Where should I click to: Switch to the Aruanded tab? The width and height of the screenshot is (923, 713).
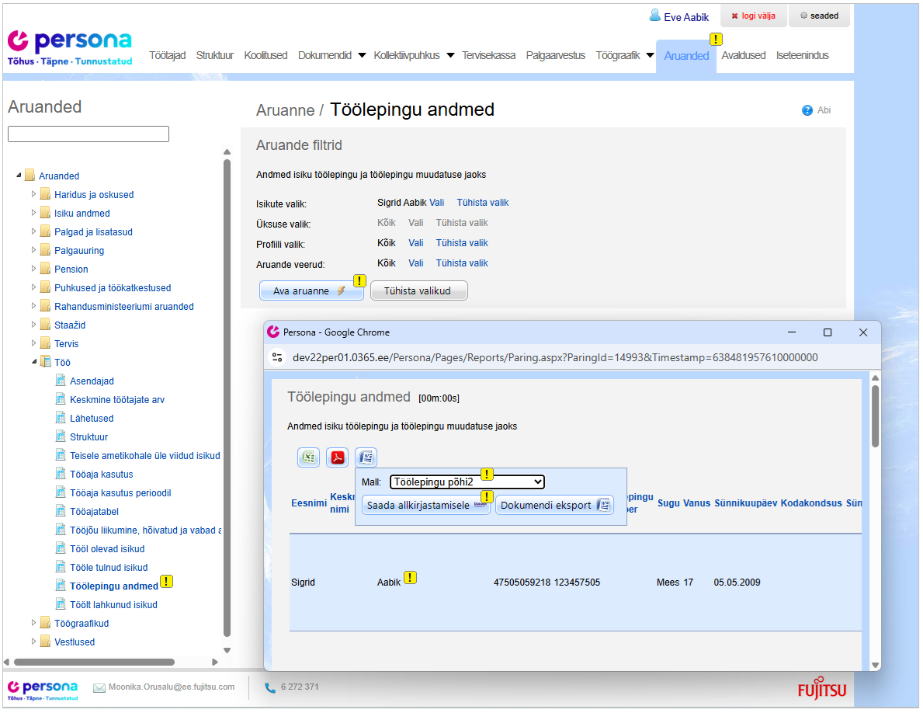(686, 56)
